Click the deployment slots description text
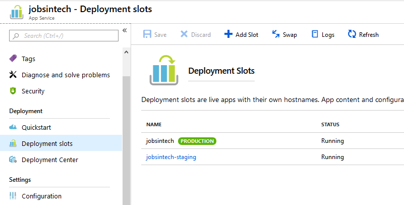The width and height of the screenshot is (404, 205). tap(272, 100)
